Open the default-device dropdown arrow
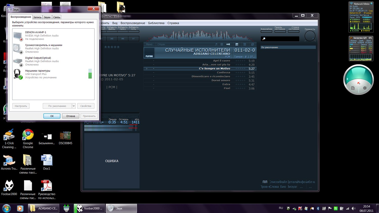The width and height of the screenshot is (379, 213). pos(74,106)
